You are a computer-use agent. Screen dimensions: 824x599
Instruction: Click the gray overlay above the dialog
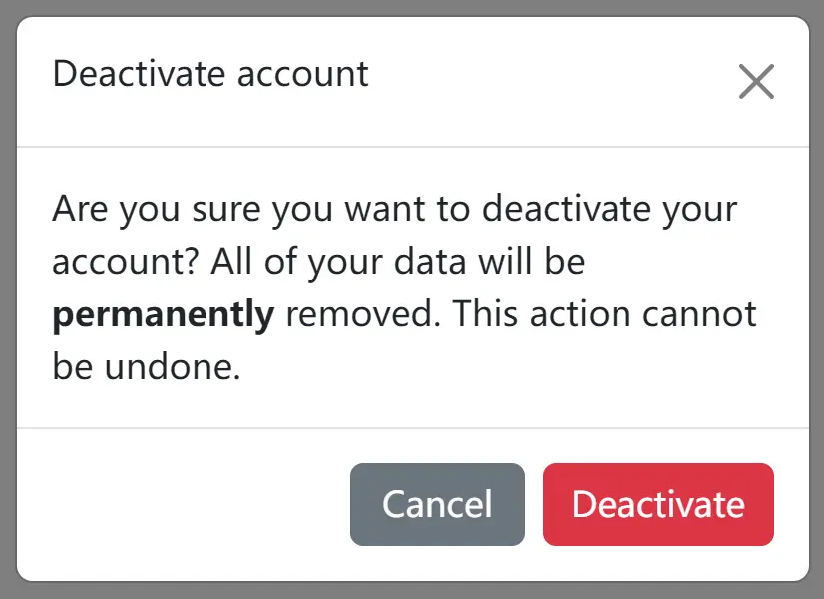point(412,8)
